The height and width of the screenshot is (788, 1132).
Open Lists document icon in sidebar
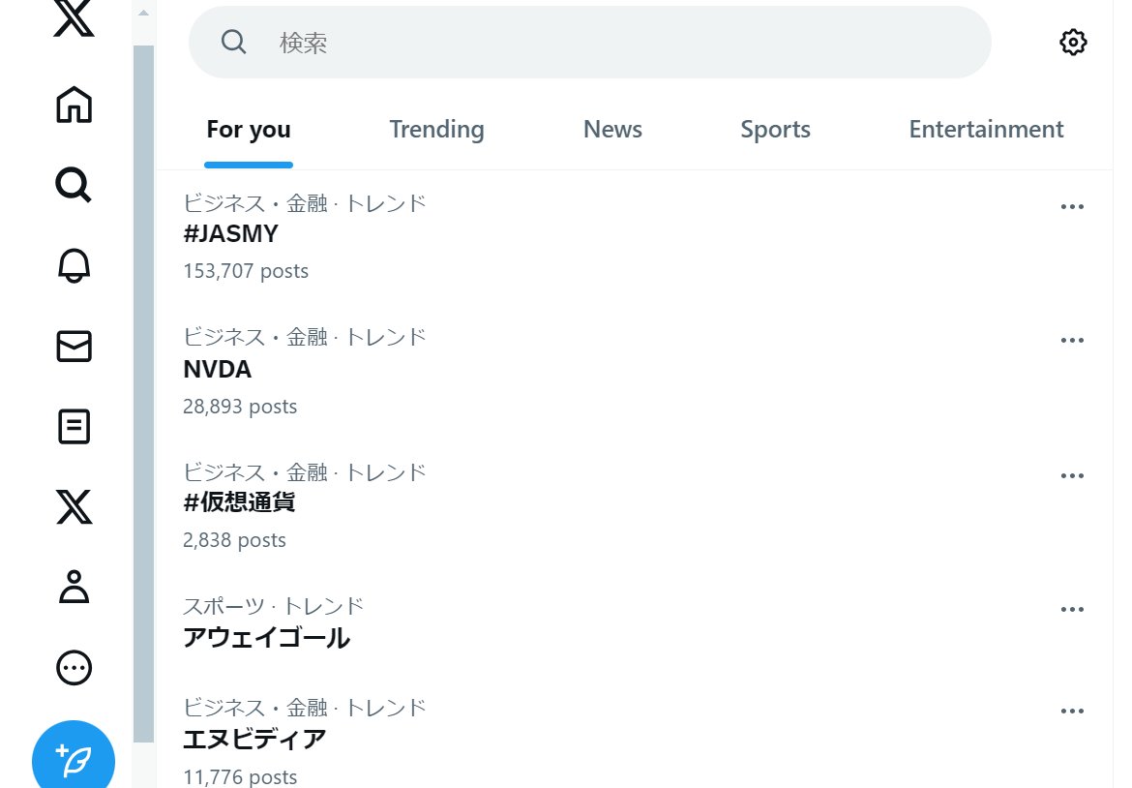click(x=74, y=426)
